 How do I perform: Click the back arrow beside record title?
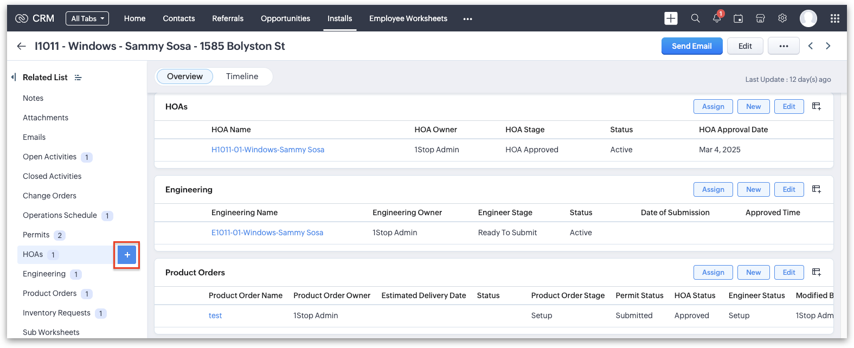click(x=21, y=46)
